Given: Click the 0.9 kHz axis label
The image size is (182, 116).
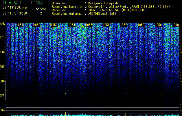Looking at the screenshot, I should [x=2, y=67].
